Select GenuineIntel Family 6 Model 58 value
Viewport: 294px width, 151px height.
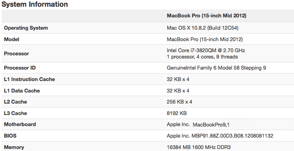[216, 68]
